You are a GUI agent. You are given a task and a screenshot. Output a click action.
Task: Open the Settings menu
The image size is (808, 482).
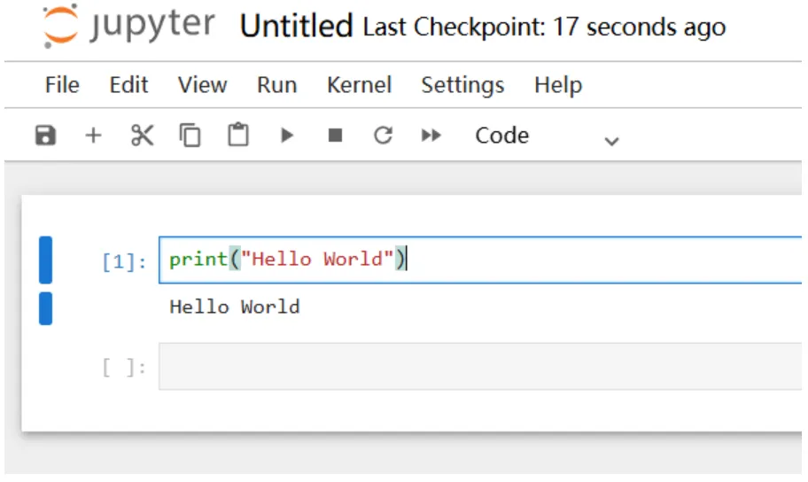(x=462, y=85)
